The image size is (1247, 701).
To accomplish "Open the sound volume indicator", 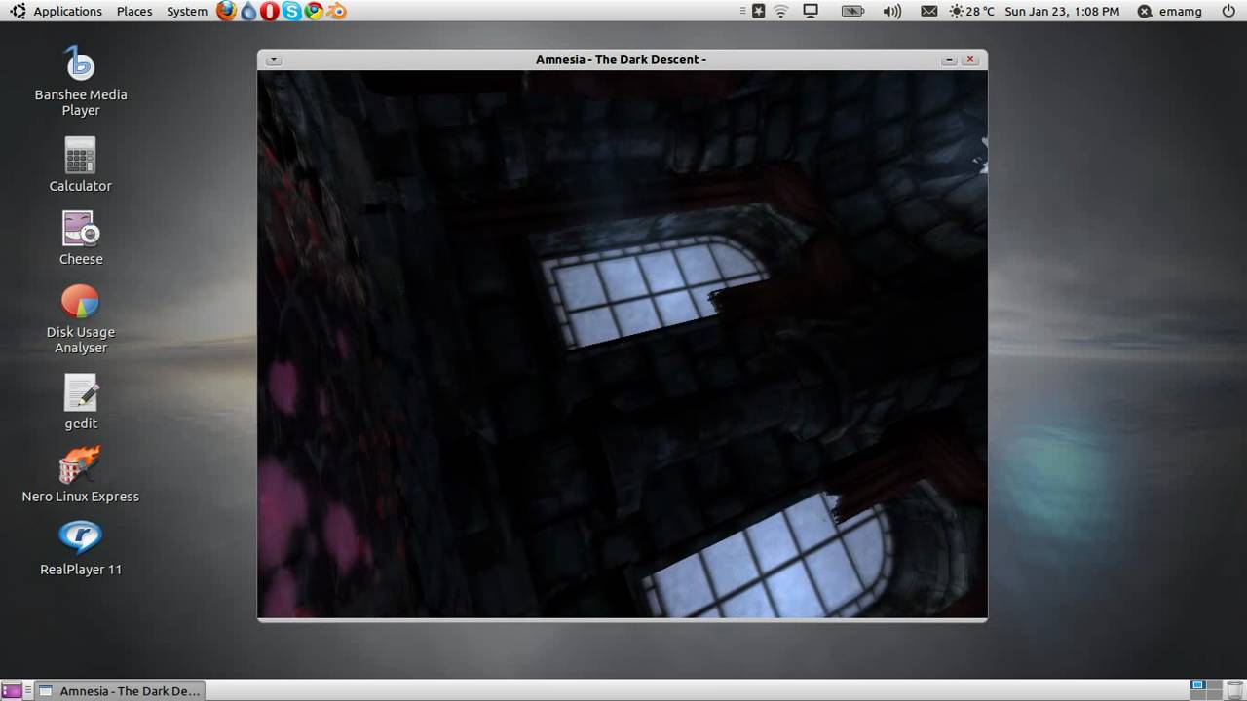I will click(891, 11).
